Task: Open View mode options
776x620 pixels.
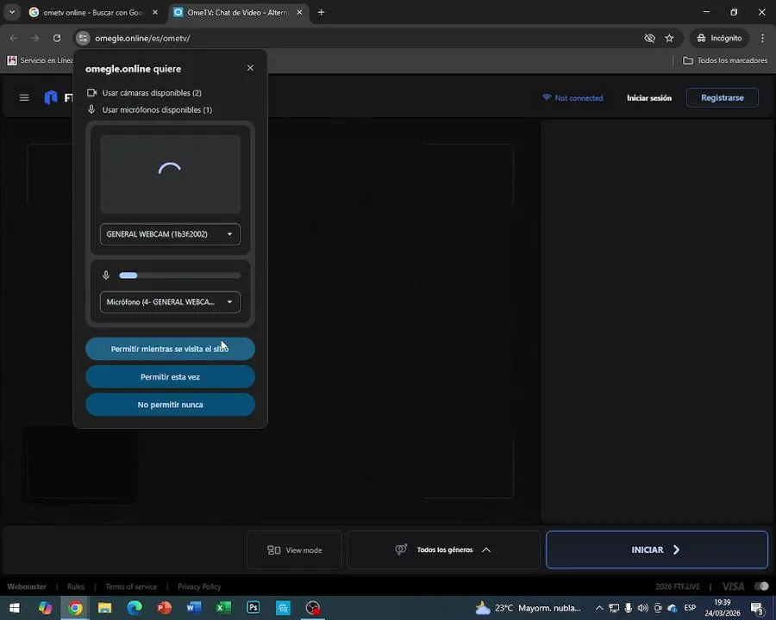Action: click(294, 549)
